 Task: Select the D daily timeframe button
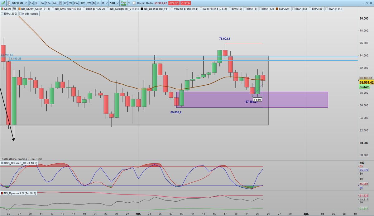click(60, 3)
